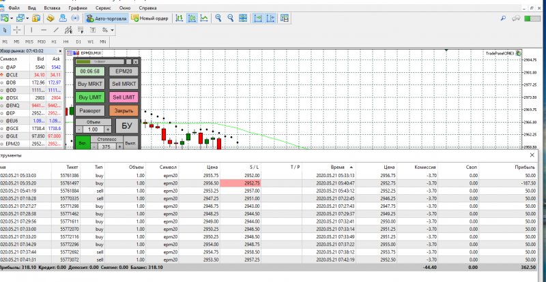The image size is (546, 282).
Task: Click the Sell MRKT button
Action: click(x=124, y=84)
